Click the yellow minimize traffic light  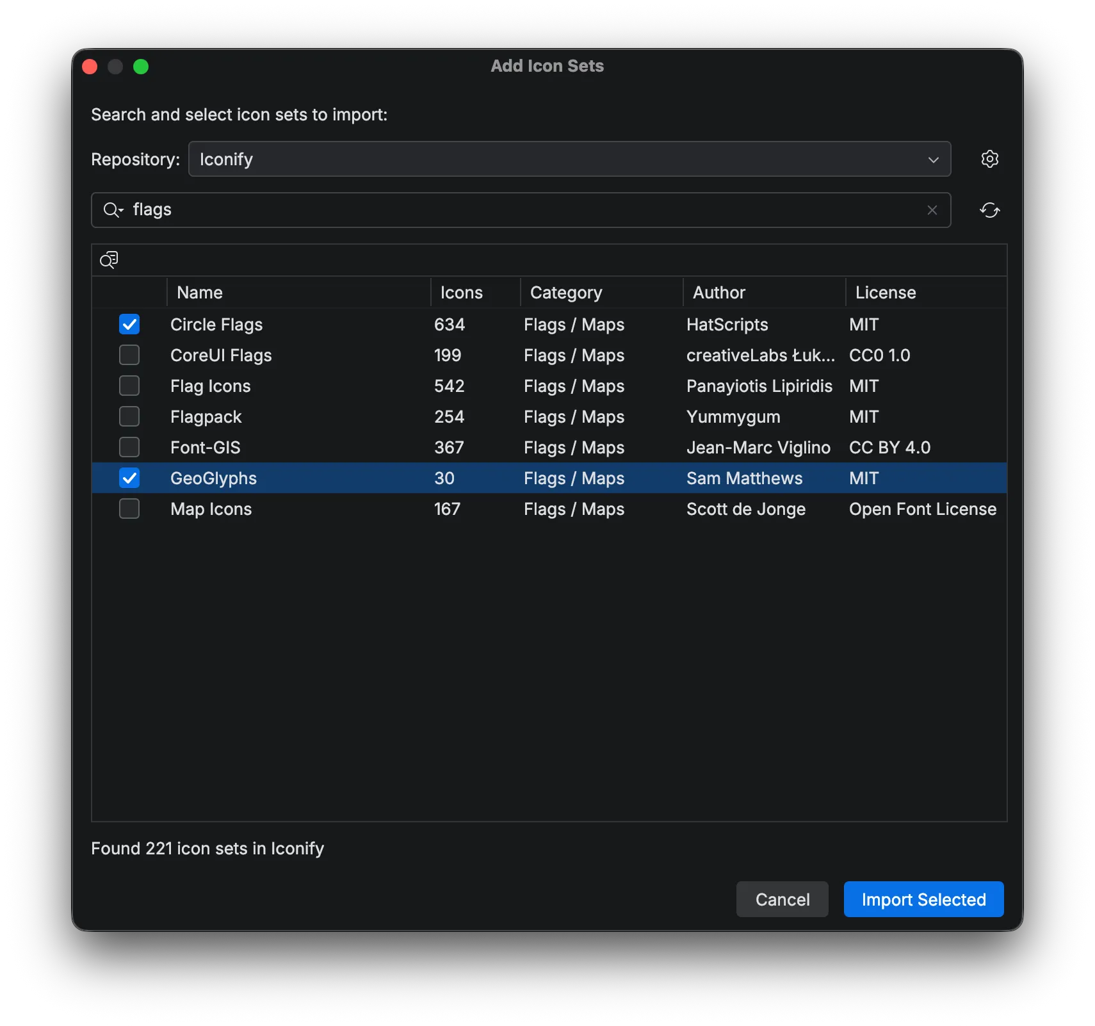tap(115, 66)
